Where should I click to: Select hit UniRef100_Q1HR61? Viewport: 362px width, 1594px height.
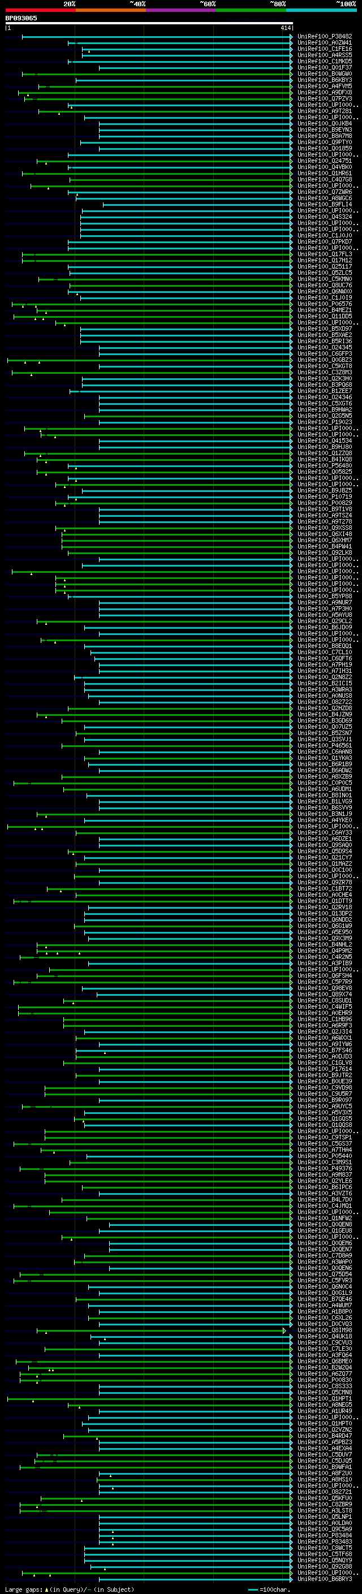coord(325,173)
